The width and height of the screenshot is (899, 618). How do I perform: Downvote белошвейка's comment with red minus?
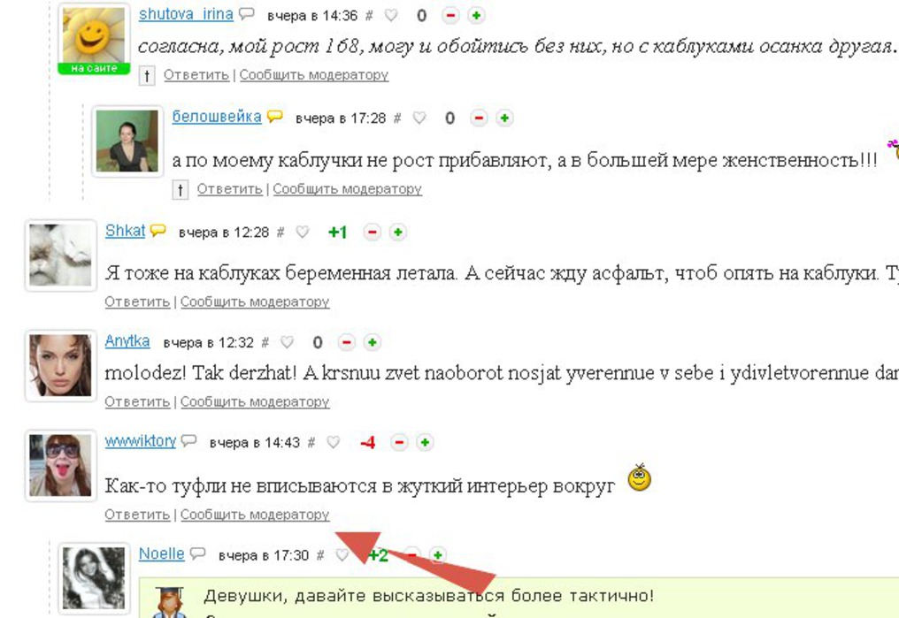(479, 118)
